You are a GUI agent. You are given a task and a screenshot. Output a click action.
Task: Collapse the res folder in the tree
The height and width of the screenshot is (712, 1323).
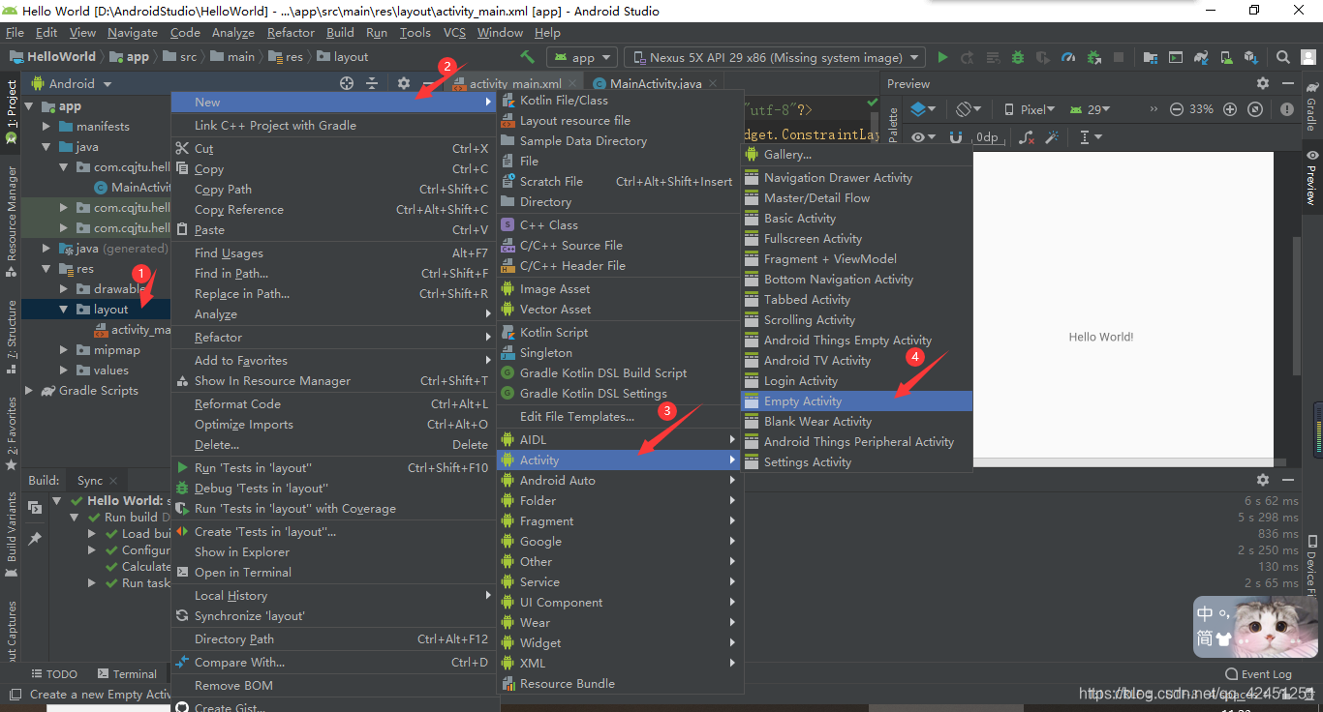coord(46,269)
